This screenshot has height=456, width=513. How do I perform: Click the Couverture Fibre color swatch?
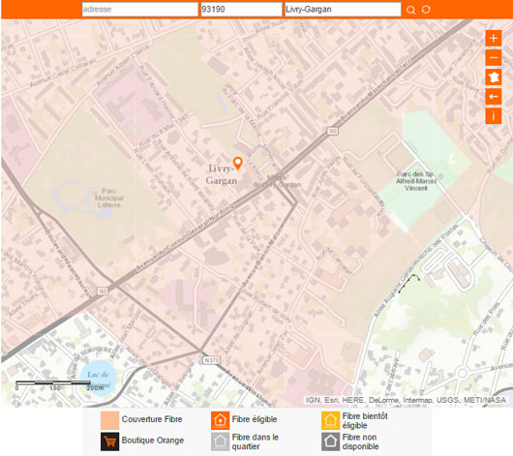coord(109,420)
